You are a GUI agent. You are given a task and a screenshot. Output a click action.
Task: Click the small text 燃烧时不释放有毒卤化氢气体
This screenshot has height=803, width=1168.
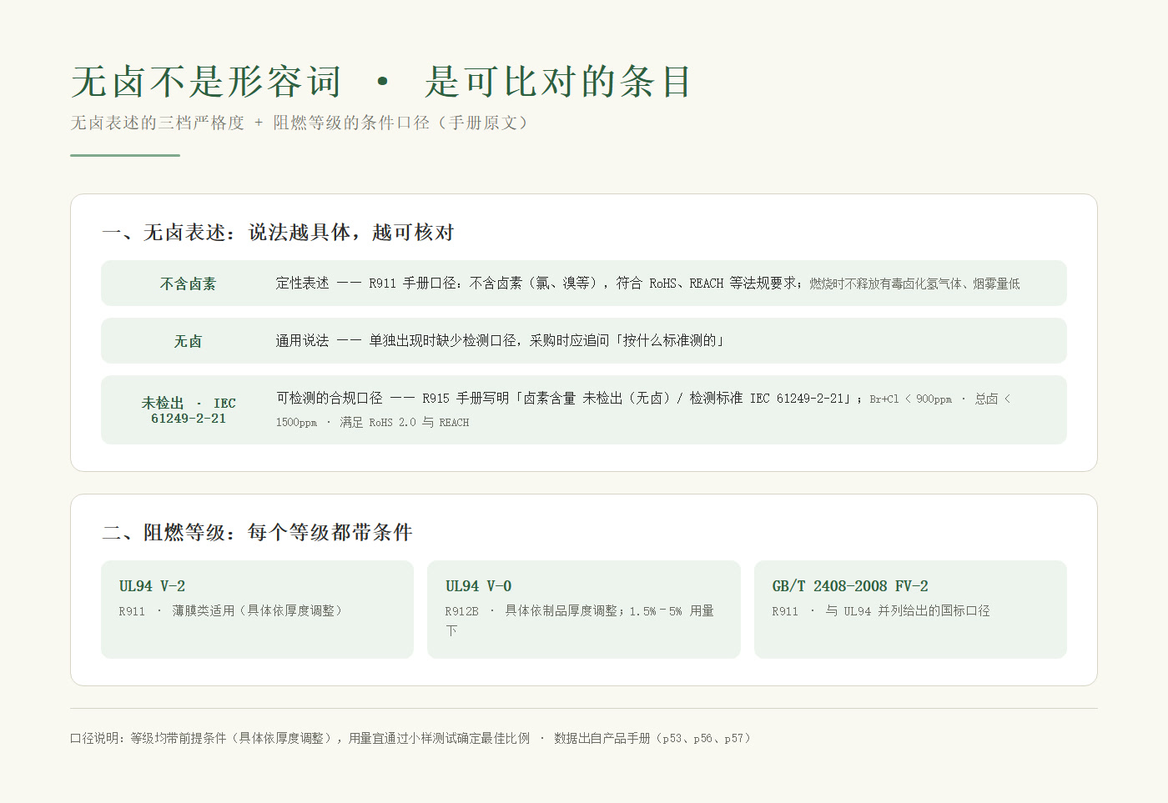[x=885, y=284]
